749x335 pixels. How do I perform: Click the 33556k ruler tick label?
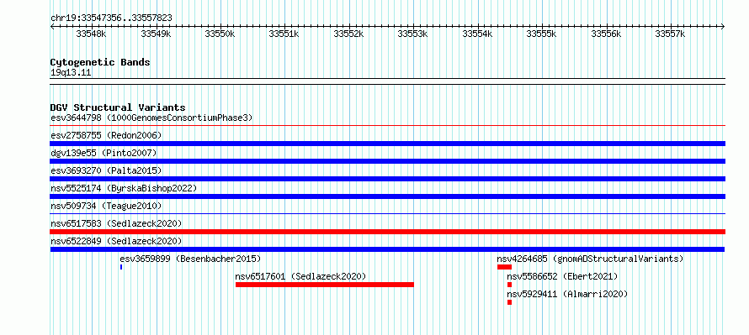(606, 34)
